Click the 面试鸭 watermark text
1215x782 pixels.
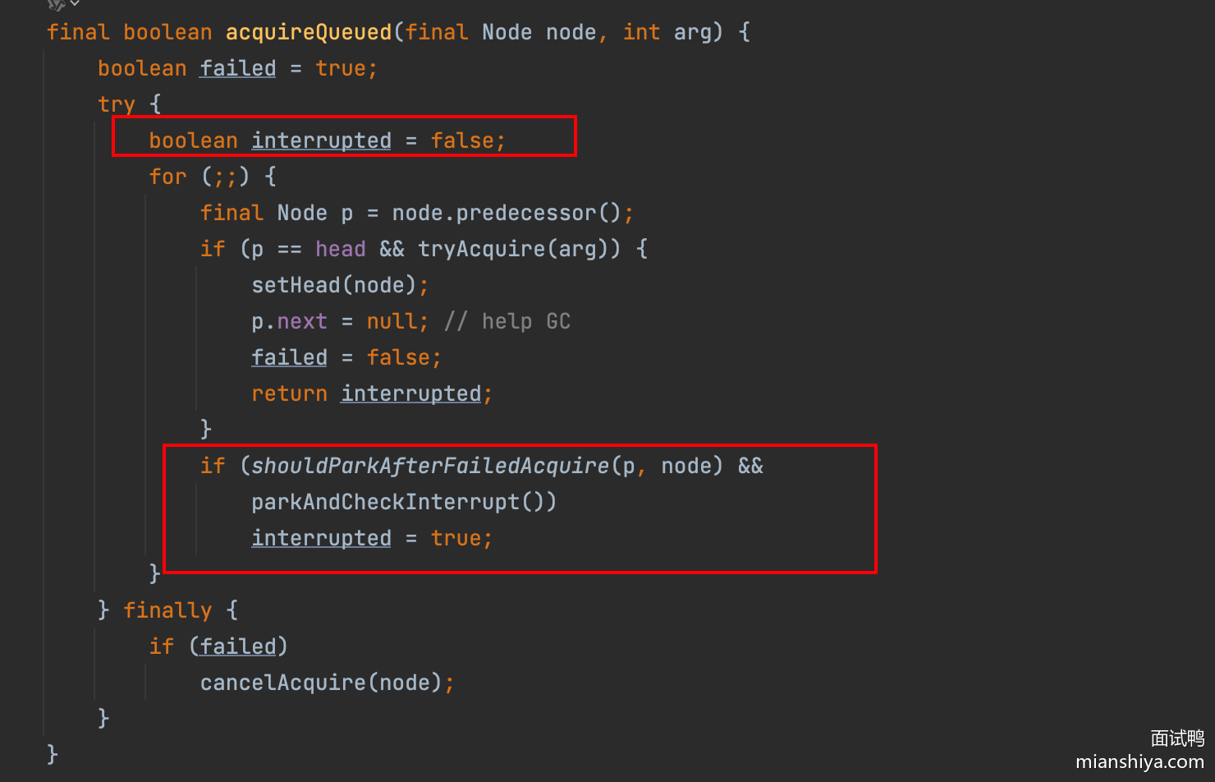[x=1177, y=738]
